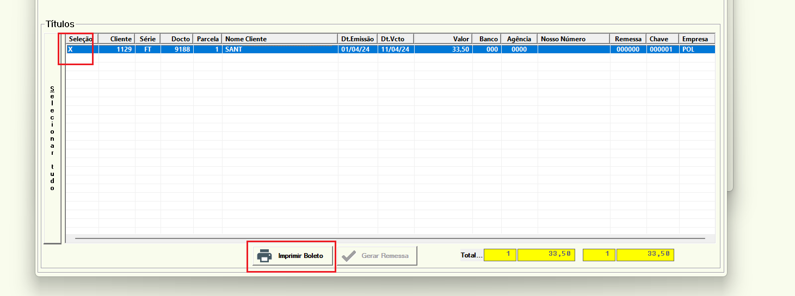Screen dimensions: 795x296
Task: Click the Chave 000001 cell
Action: pyautogui.click(x=663, y=49)
